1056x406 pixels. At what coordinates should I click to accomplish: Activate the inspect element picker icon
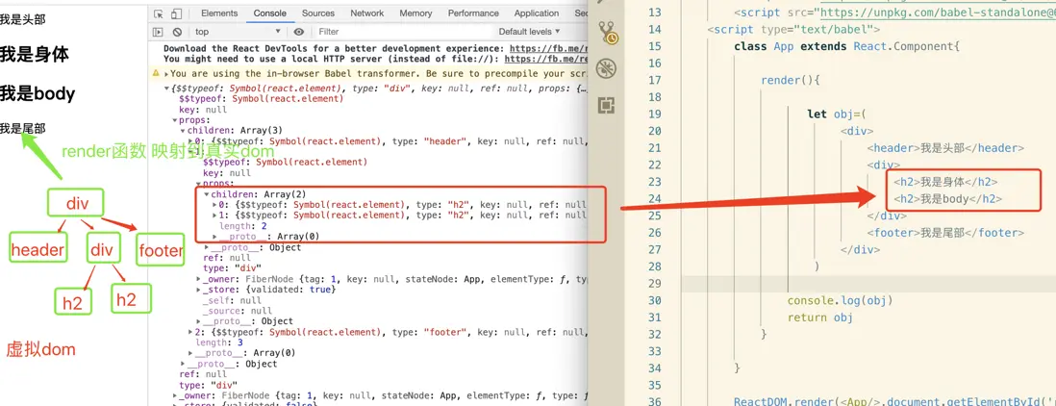point(159,13)
